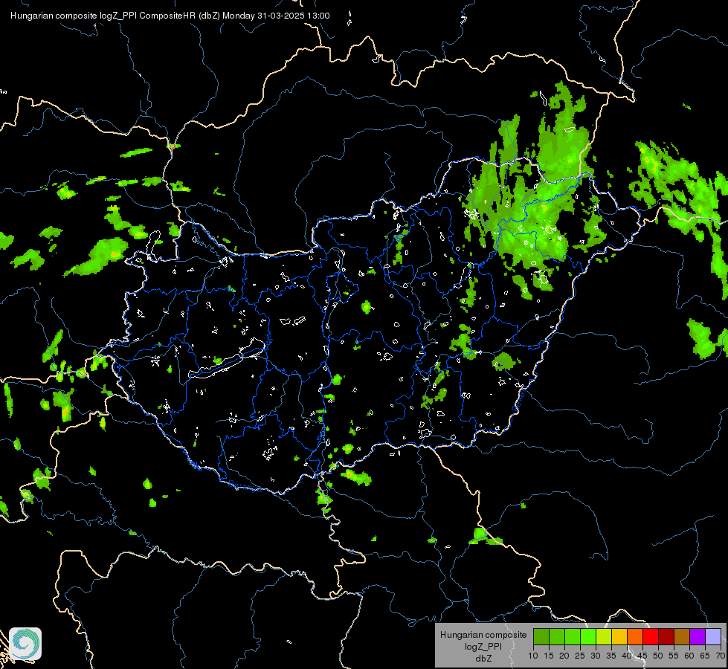Click the 45–50 dBZ red swatch
Screen dimensions: 728x669
point(651,636)
